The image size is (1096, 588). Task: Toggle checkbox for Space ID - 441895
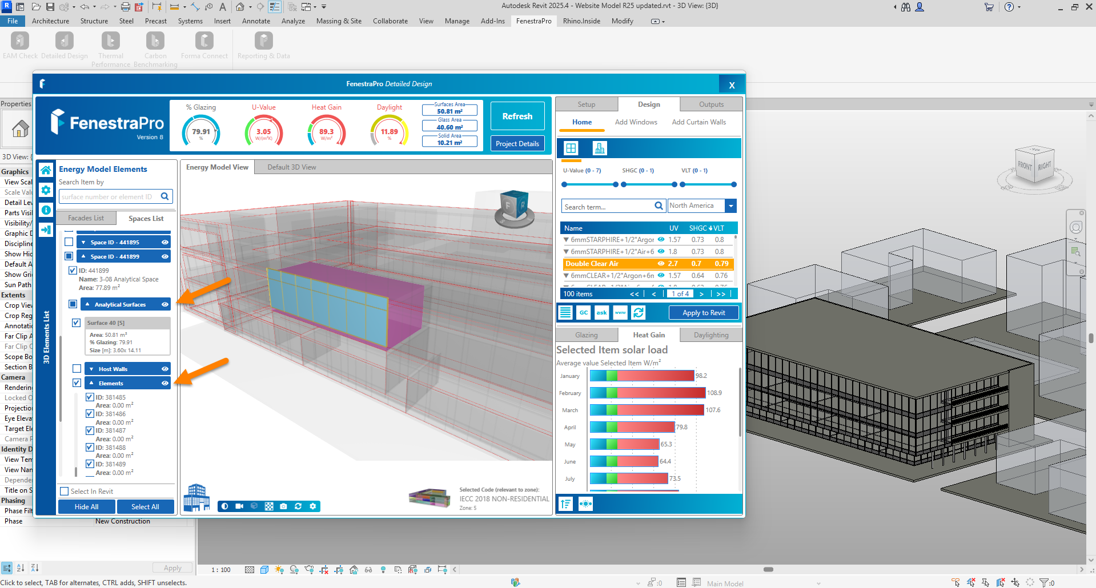69,242
